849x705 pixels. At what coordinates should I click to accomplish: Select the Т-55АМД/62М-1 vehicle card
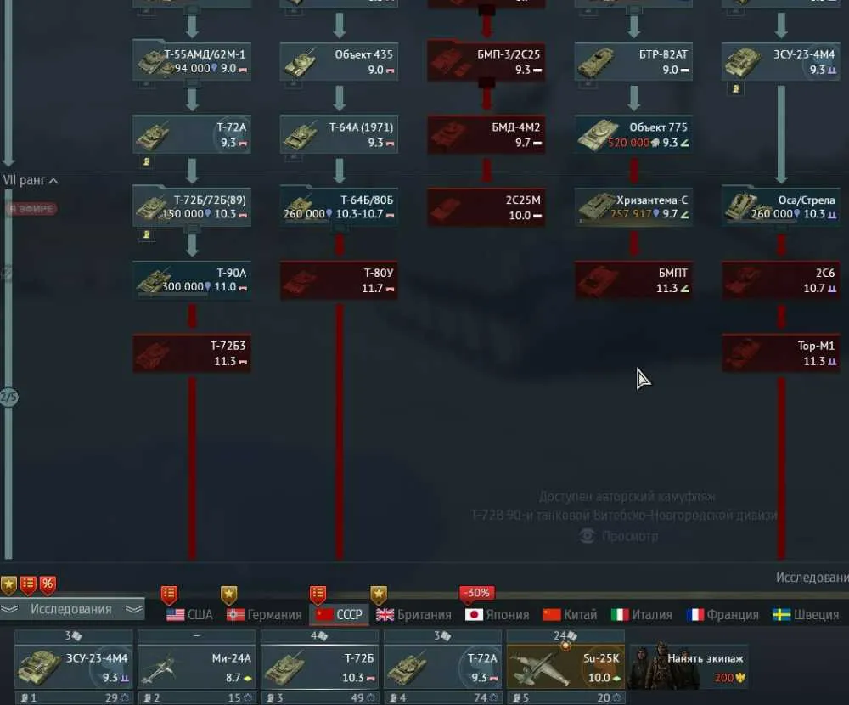[192, 61]
